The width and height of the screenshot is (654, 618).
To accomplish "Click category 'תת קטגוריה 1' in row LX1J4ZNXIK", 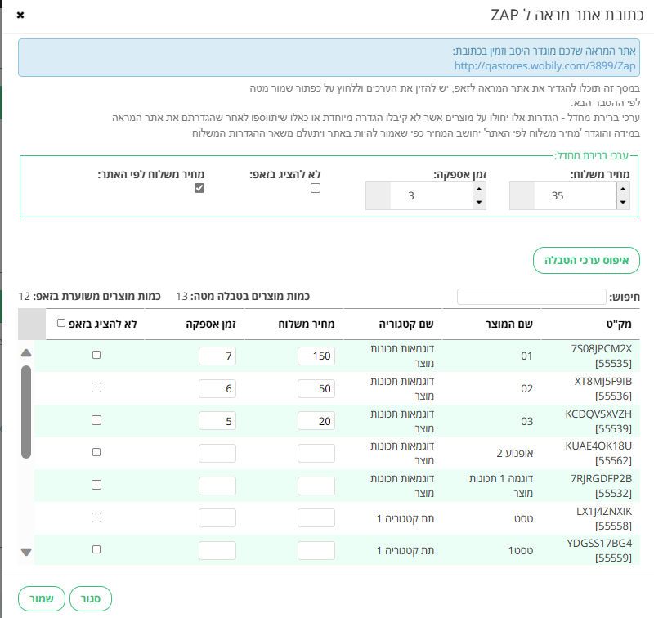I will (405, 518).
